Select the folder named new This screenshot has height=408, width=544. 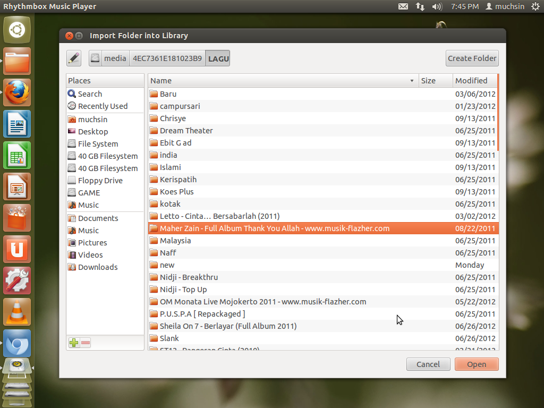[322, 265]
